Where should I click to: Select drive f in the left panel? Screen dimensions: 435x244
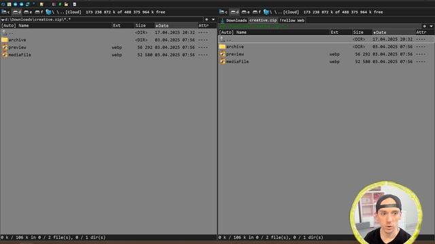pos(39,12)
